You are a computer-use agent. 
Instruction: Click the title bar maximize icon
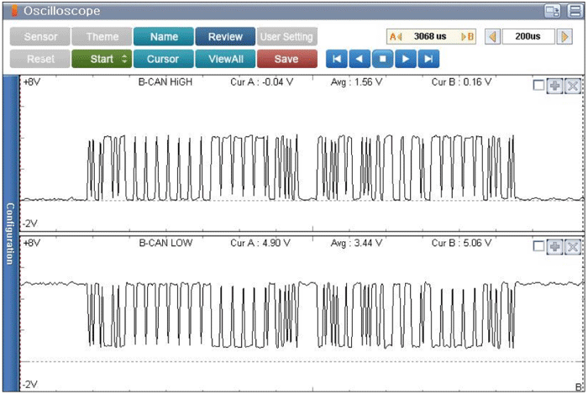[x=575, y=11]
